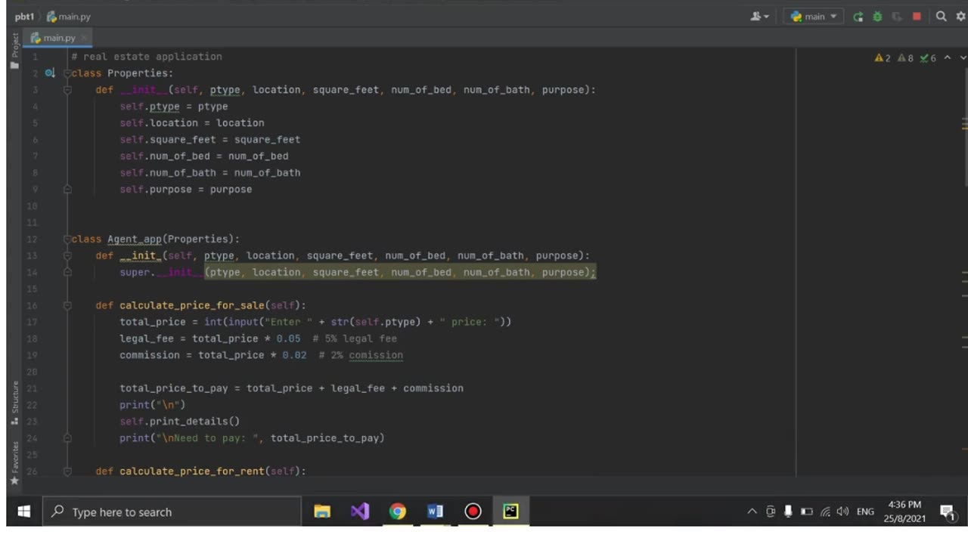Open the Favorites tool window tab
968x544 pixels.
point(14,462)
